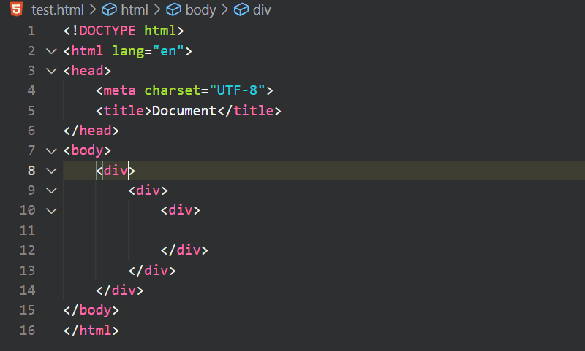Fold the outer div on line 8
The height and width of the screenshot is (351, 585).
(51, 171)
